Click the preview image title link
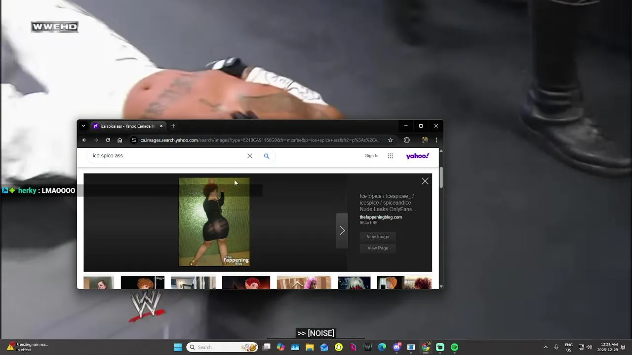This screenshot has width=632, height=355. pos(389,203)
